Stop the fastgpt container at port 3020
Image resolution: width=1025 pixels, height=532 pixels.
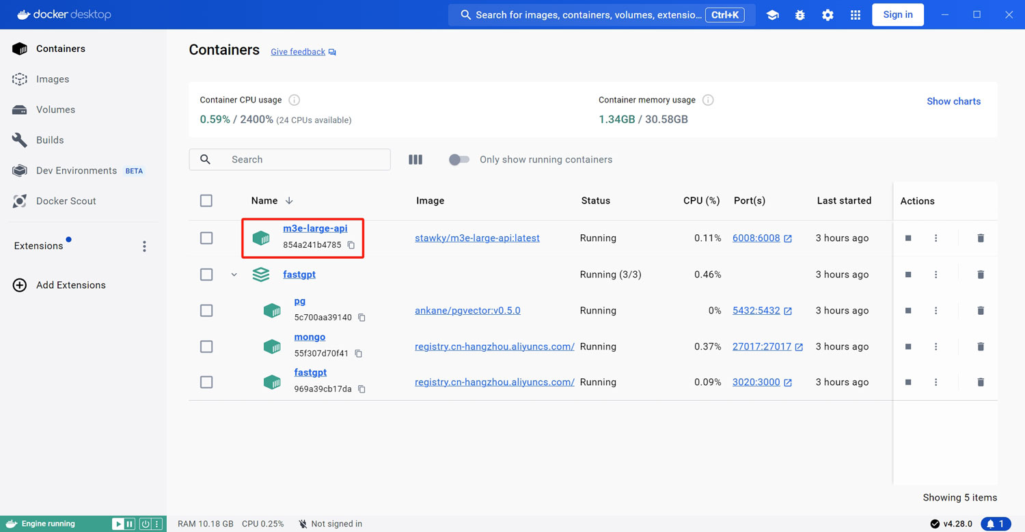[908, 382]
